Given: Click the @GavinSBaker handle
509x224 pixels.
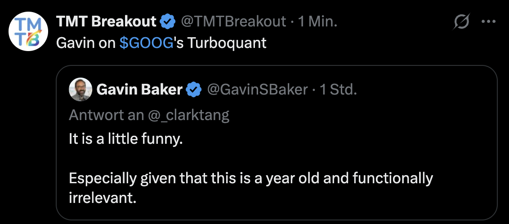Looking at the screenshot, I should click(257, 90).
